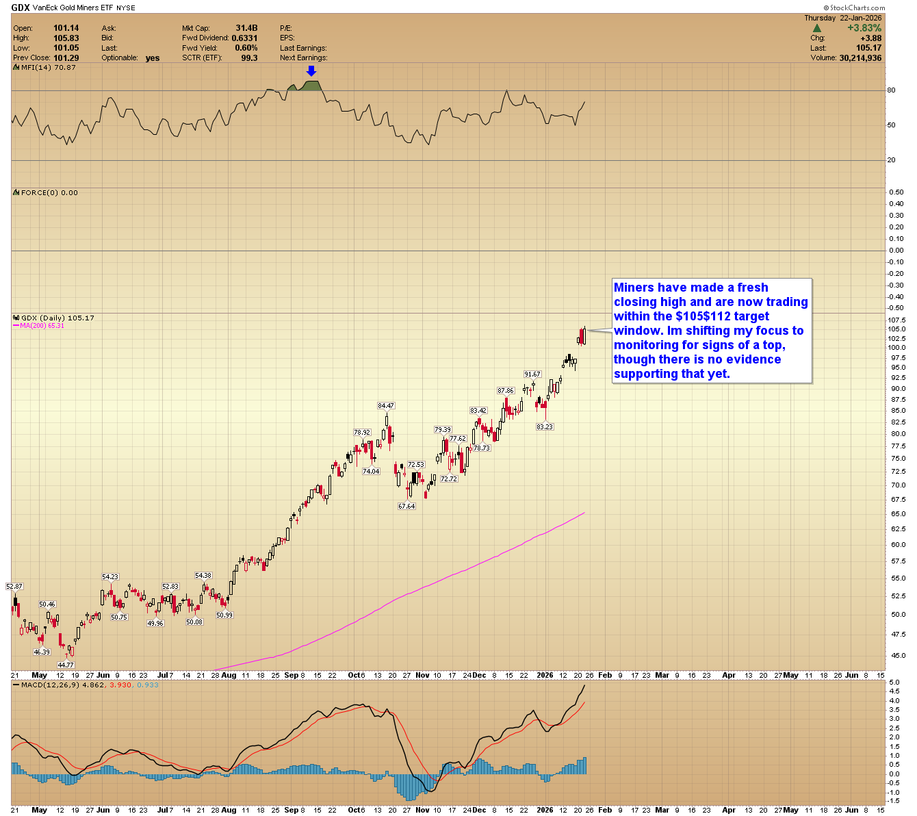Click the MFI(14) 70.87 indicator label
The image size is (917, 816).
48,67
